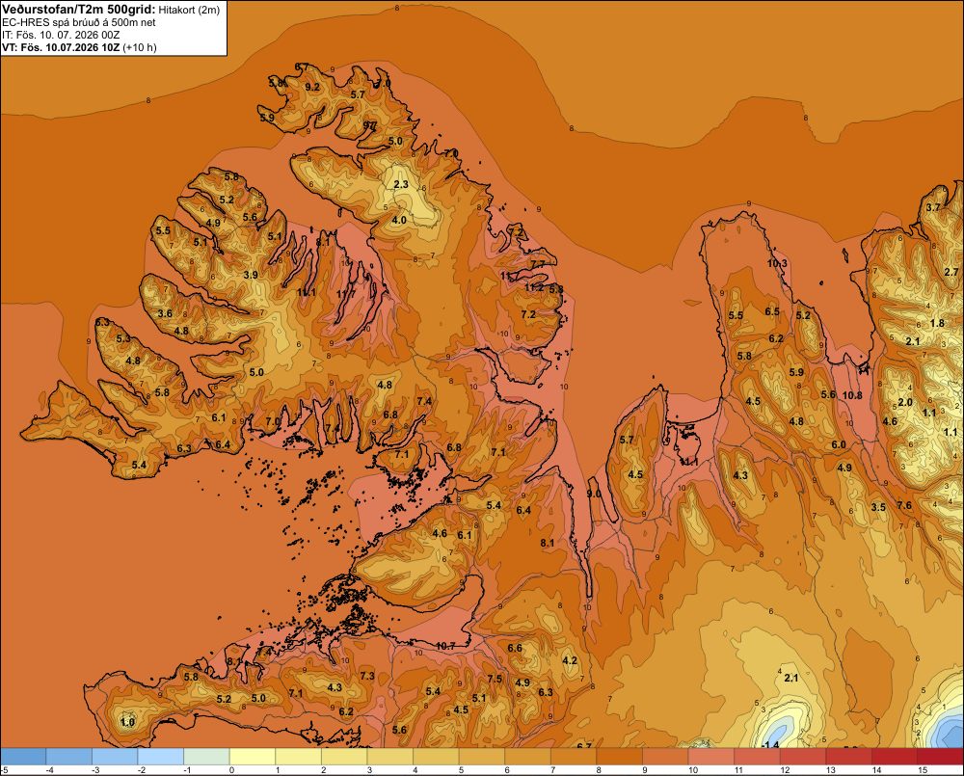Select the legend swatch between -5 and -4
Viewport: 964px width, 776px height.
tap(23, 757)
